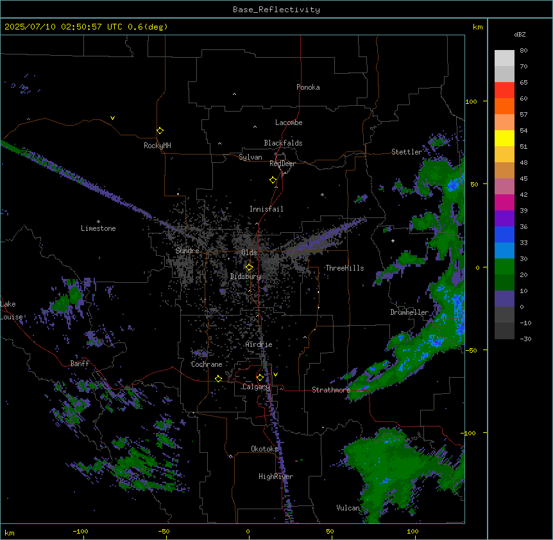The height and width of the screenshot is (540, 553).
Task: Click the Strathmore town label
Action: 331,390
